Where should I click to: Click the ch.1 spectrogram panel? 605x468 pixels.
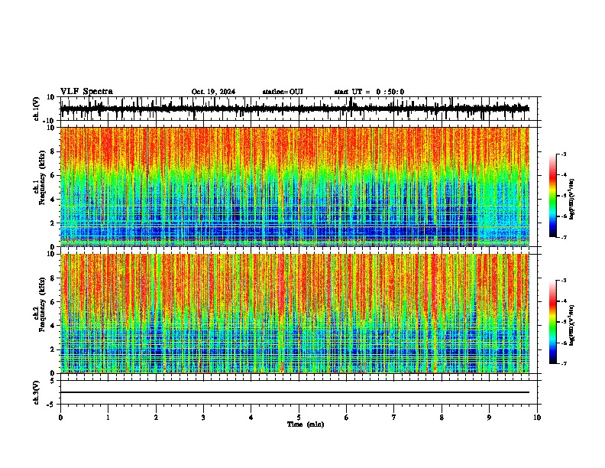point(295,187)
